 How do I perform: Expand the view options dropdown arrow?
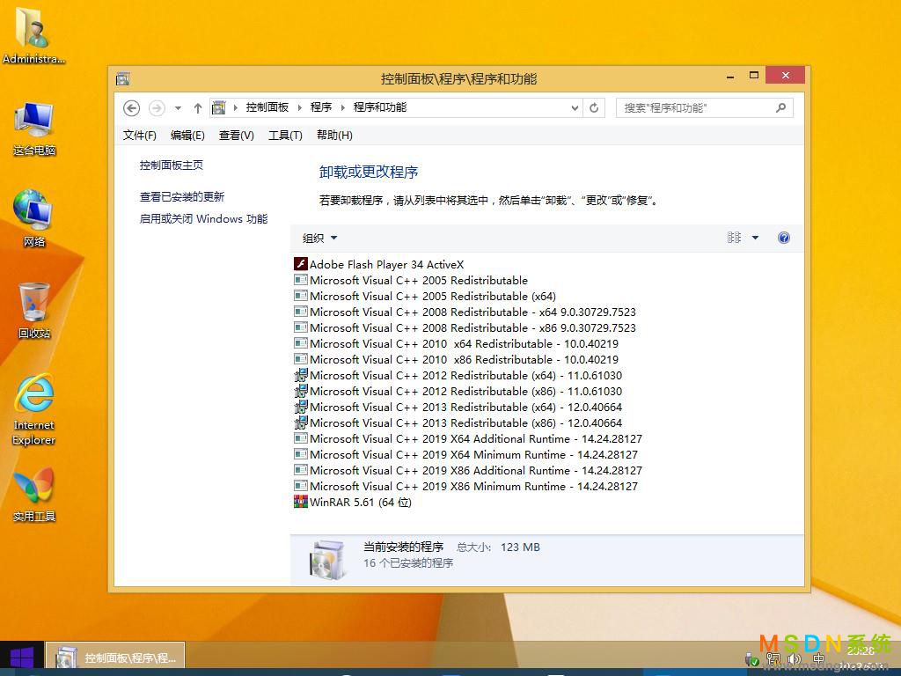pyautogui.click(x=755, y=238)
